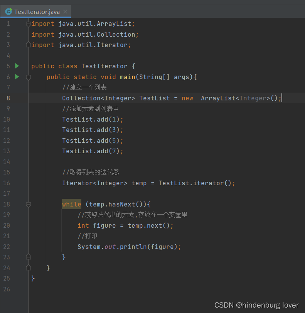The height and width of the screenshot is (313, 305).
Task: Click the comment '//取得列表的迭代器'
Action: click(x=91, y=172)
